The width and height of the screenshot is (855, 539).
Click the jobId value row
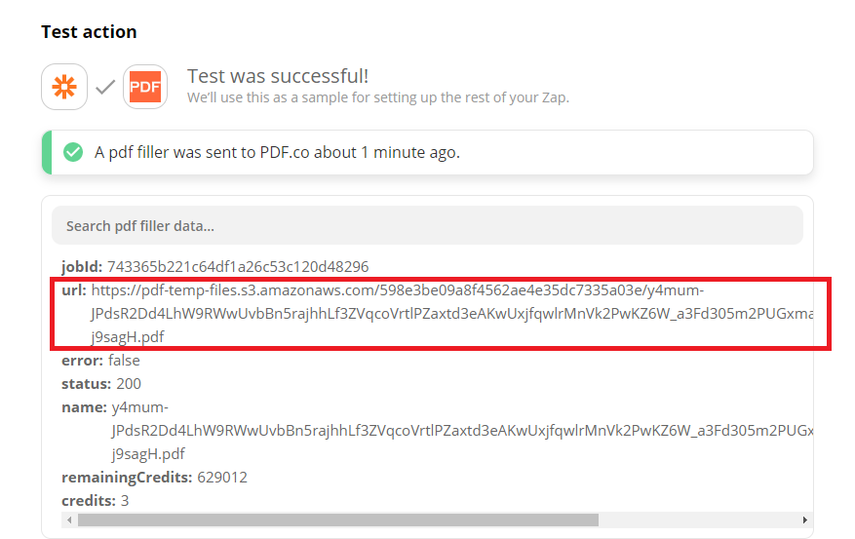click(214, 266)
